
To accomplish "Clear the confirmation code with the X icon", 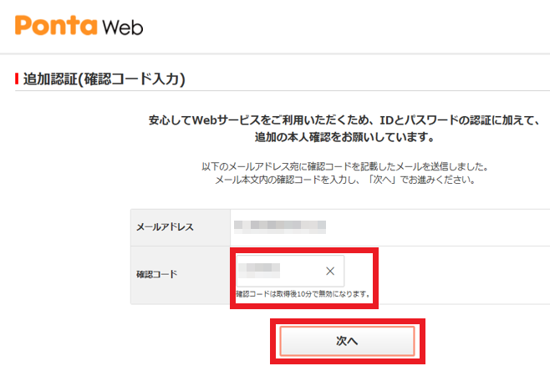I will coord(330,271).
